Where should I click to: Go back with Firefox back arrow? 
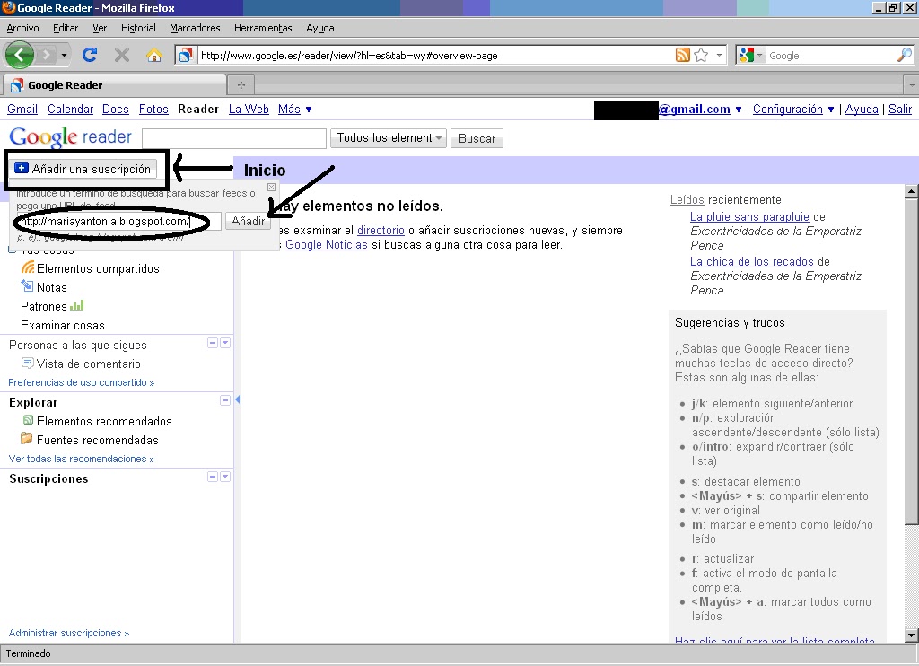[x=19, y=55]
